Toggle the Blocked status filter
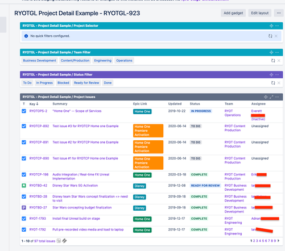 point(63,83)
